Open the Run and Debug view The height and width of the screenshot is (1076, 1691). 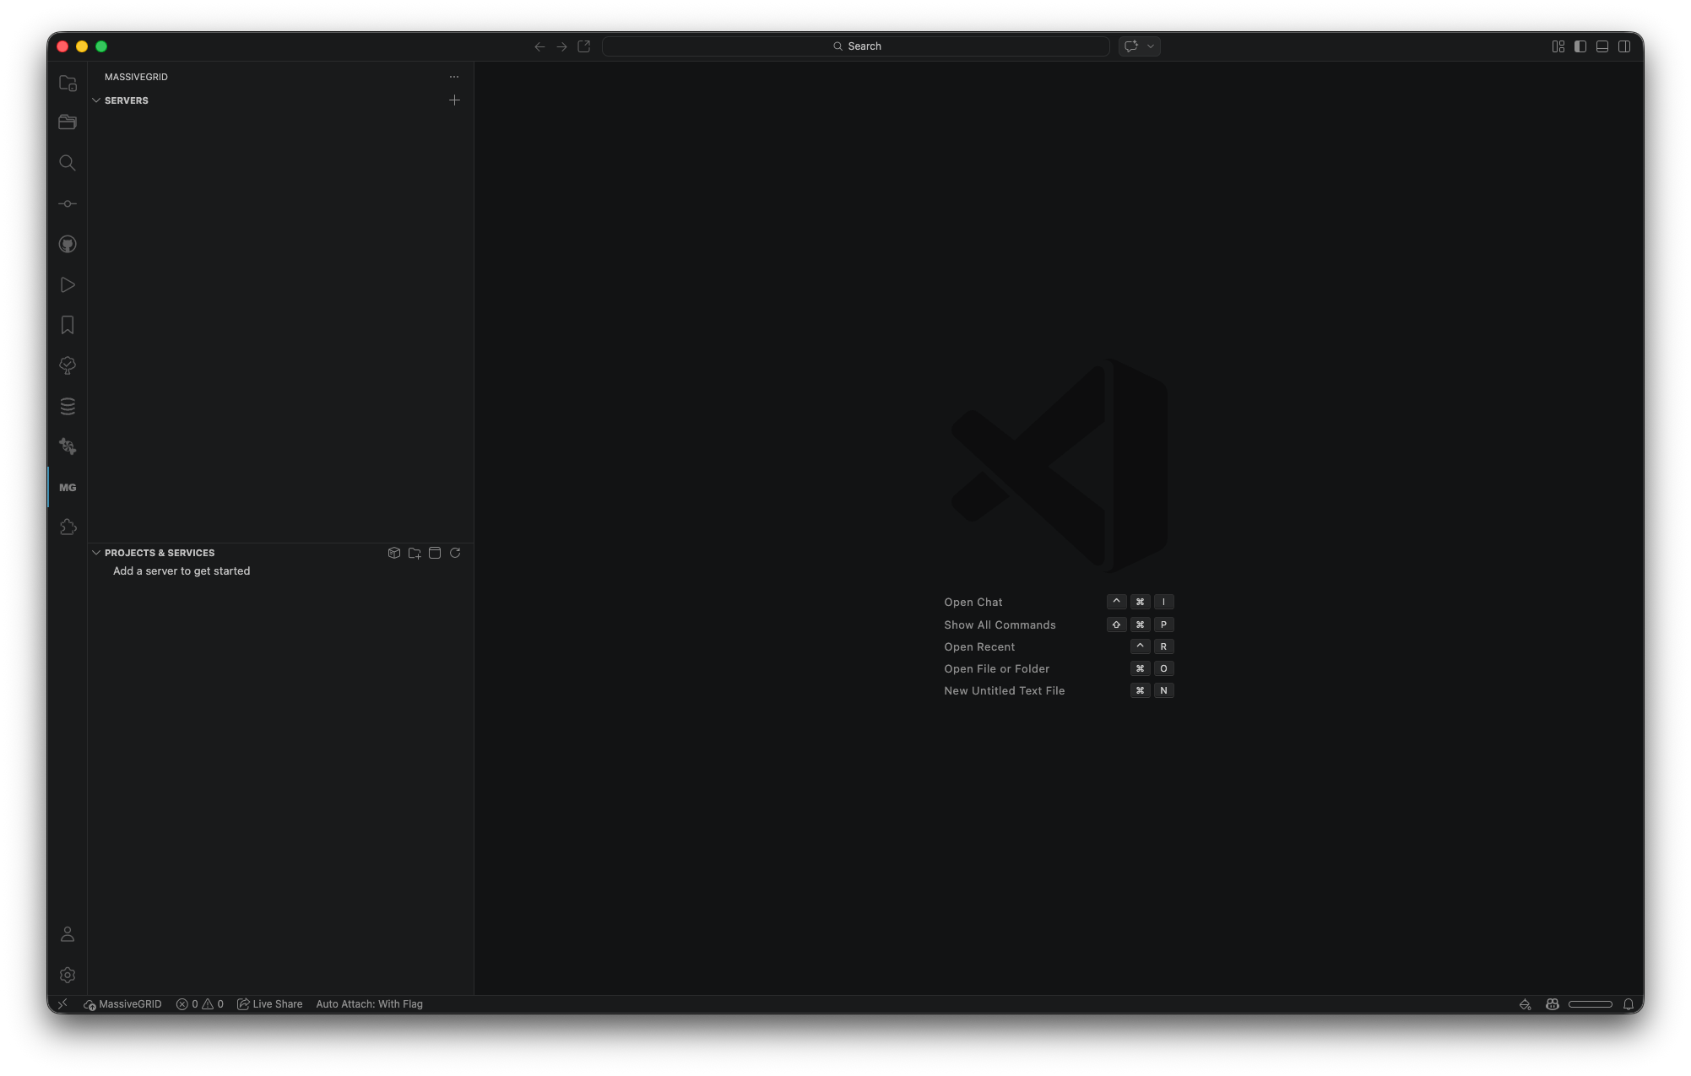[68, 284]
